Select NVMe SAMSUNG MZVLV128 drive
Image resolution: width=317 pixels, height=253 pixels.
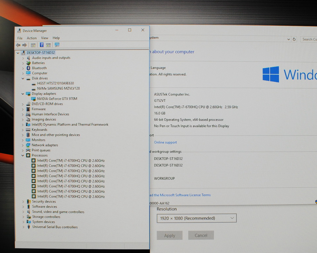58,88
